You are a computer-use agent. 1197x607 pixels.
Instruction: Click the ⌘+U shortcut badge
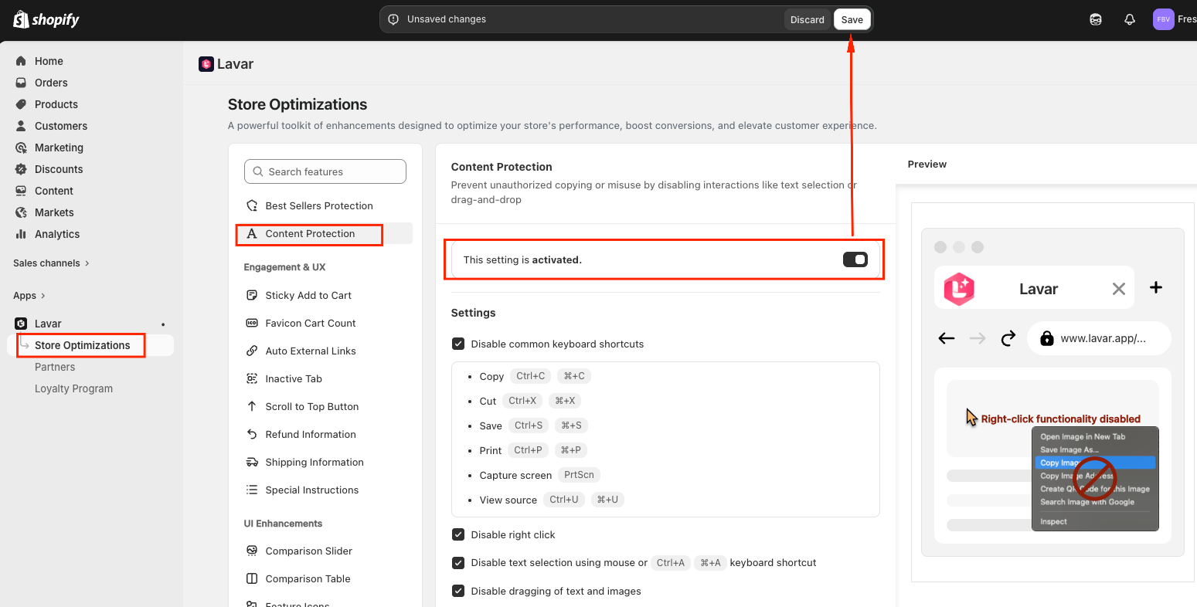(607, 500)
